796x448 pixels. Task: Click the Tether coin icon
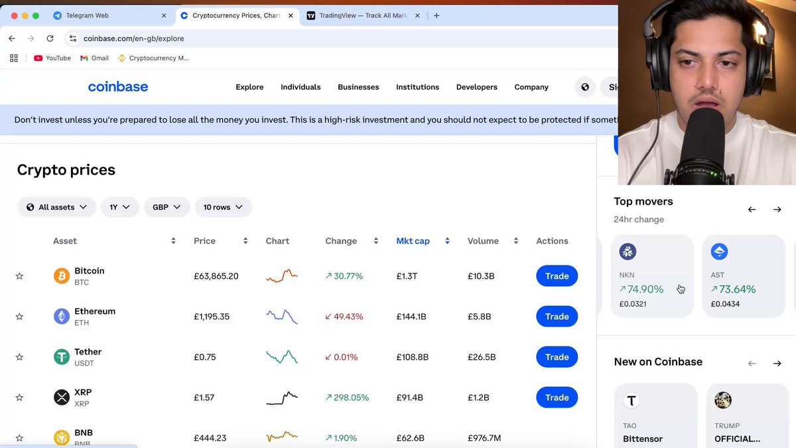[61, 357]
